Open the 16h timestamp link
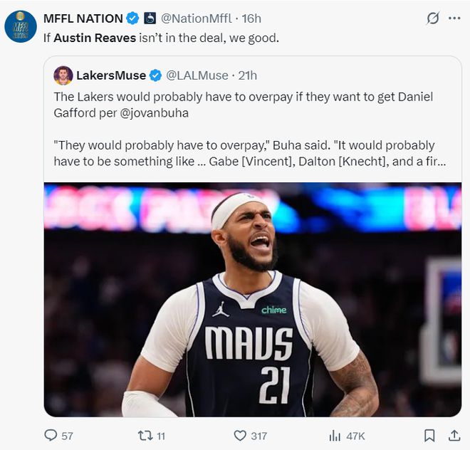470x450 pixels. pyautogui.click(x=251, y=19)
